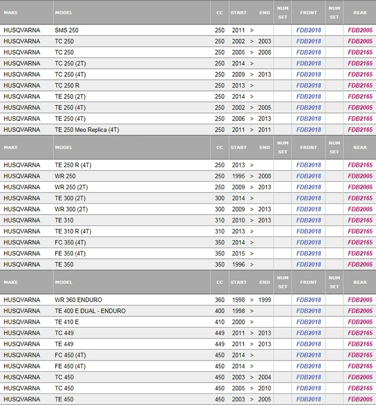
Task: Click rear FDB2165 link for FE 450 (4T)
Action: point(360,366)
